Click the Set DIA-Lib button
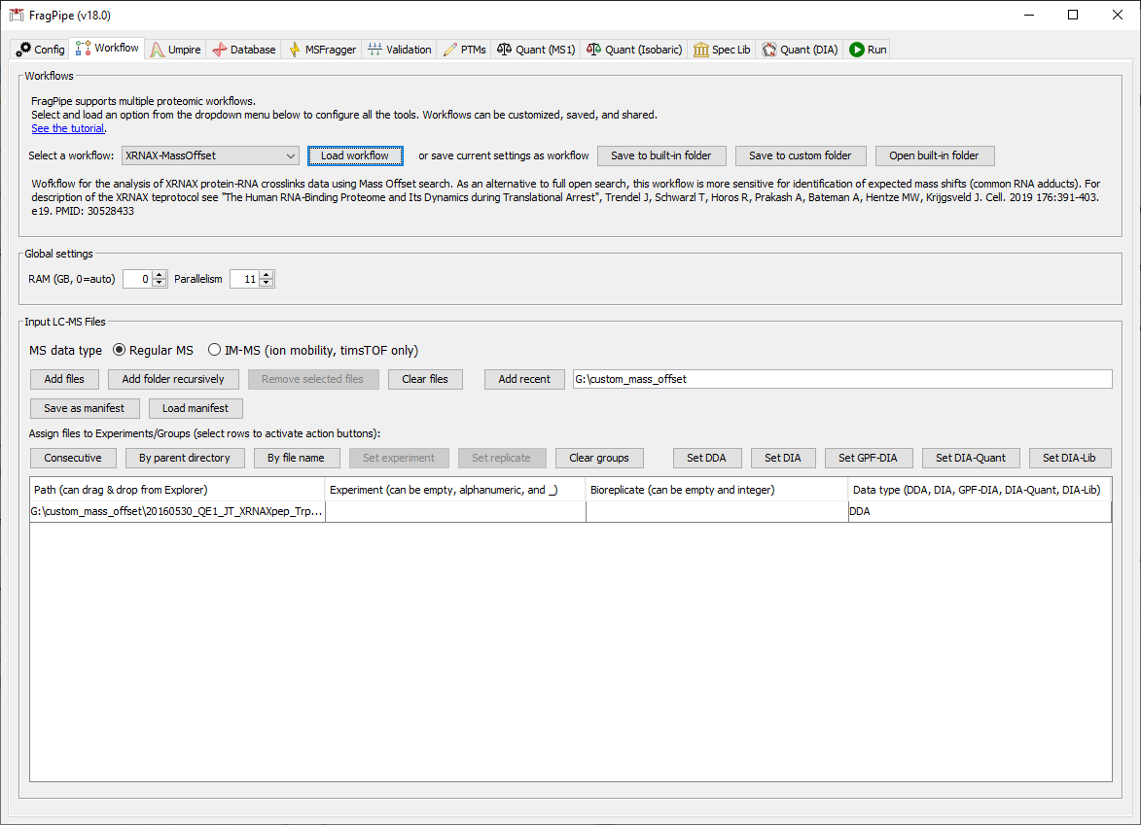The height and width of the screenshot is (825, 1141). tap(1070, 458)
